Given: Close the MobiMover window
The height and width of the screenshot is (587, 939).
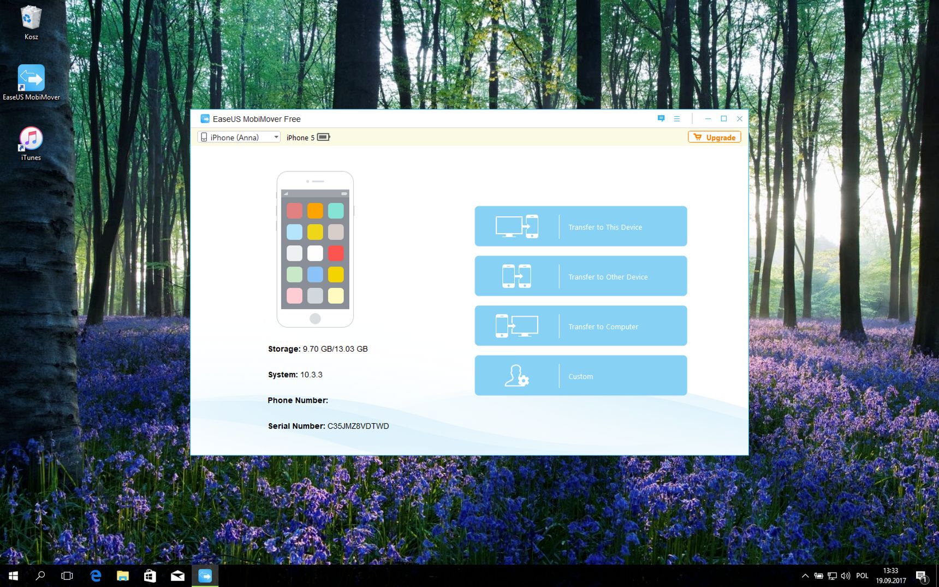Looking at the screenshot, I should coord(740,118).
